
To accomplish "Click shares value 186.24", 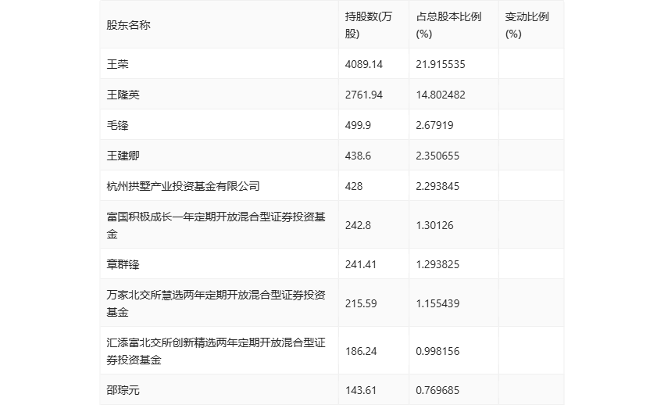I will 361,351.
